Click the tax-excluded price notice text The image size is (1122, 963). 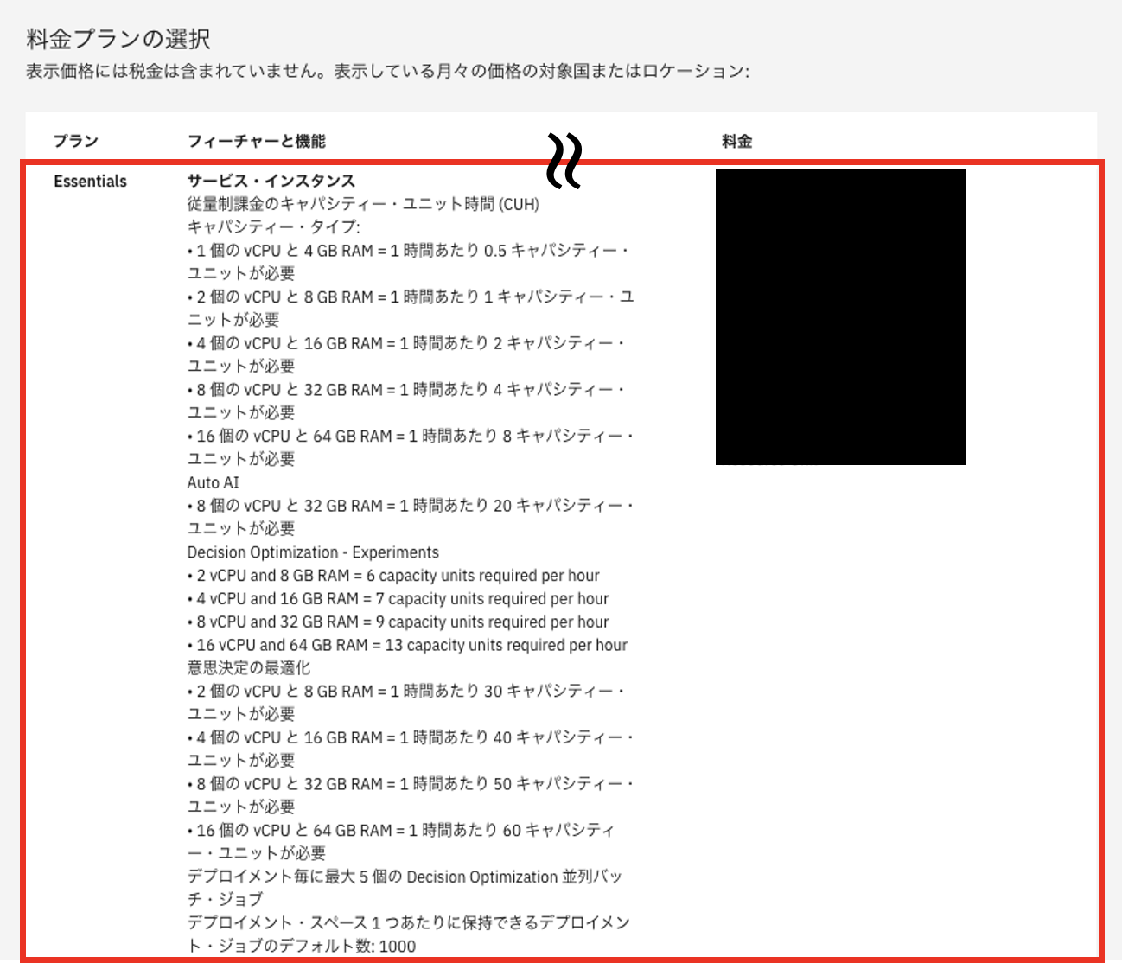(x=387, y=71)
